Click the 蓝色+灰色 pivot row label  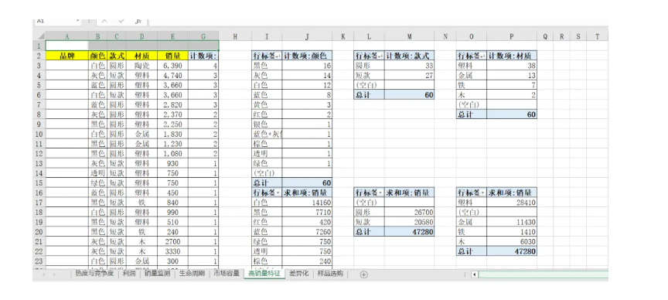267,135
